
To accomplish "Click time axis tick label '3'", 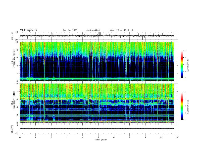I will coord(67,137).
